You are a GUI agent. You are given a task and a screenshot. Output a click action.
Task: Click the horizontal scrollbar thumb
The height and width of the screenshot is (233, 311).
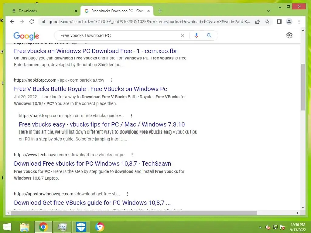(134, 213)
